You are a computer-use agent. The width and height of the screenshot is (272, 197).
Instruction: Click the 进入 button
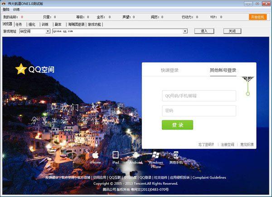click(204, 31)
